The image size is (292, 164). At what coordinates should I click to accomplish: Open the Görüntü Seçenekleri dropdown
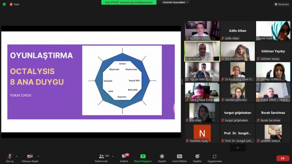point(175,2)
